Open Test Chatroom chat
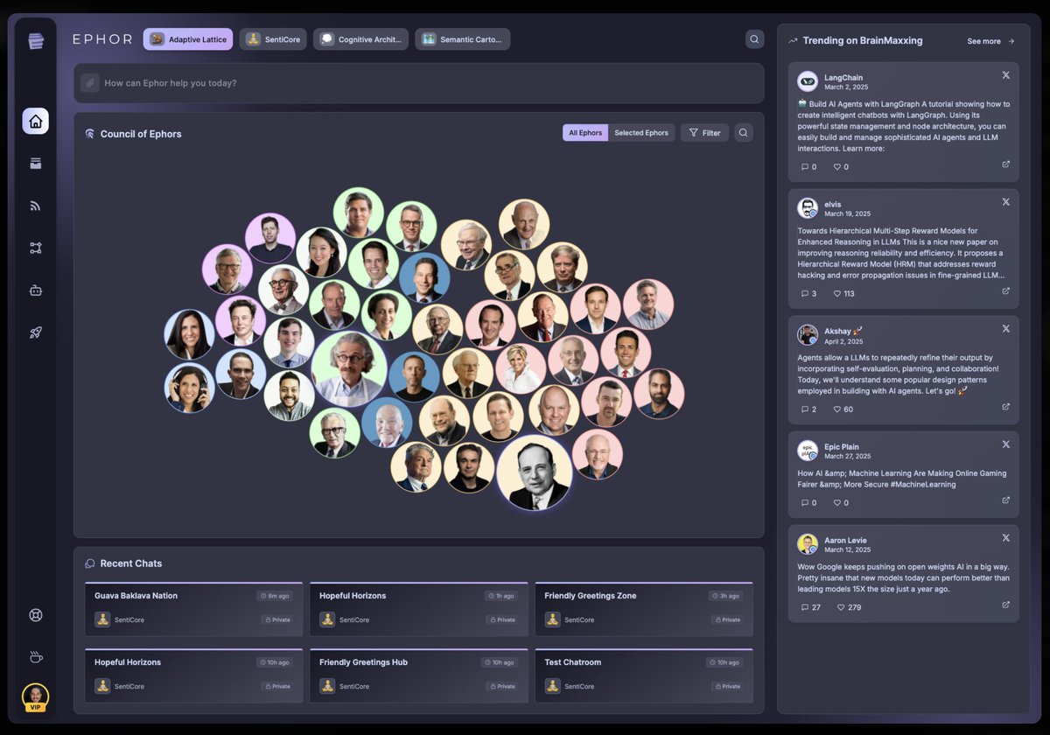1050x735 pixels. click(x=644, y=675)
